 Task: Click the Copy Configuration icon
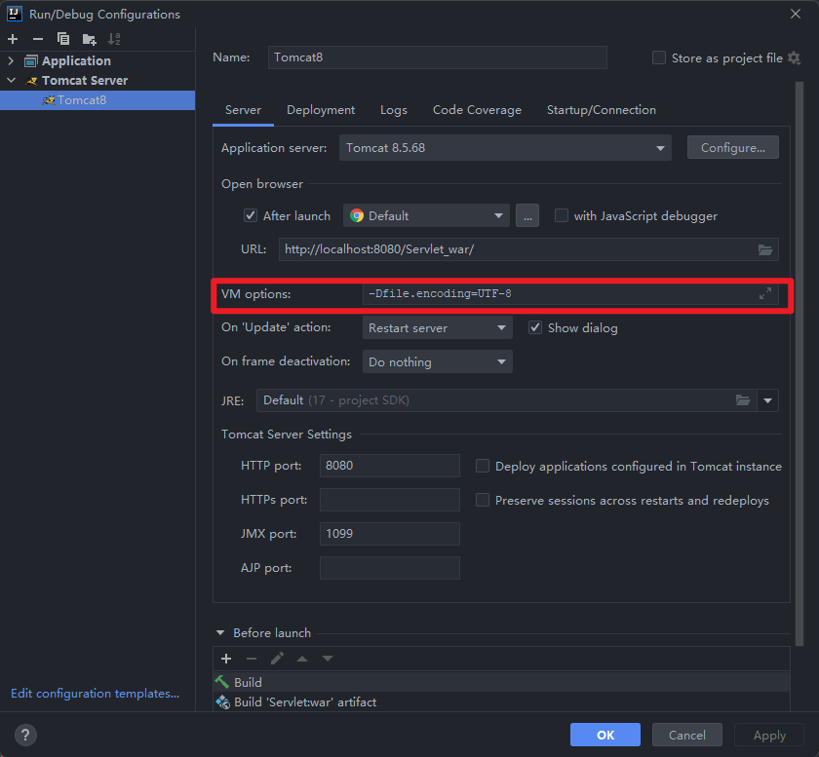pos(63,39)
